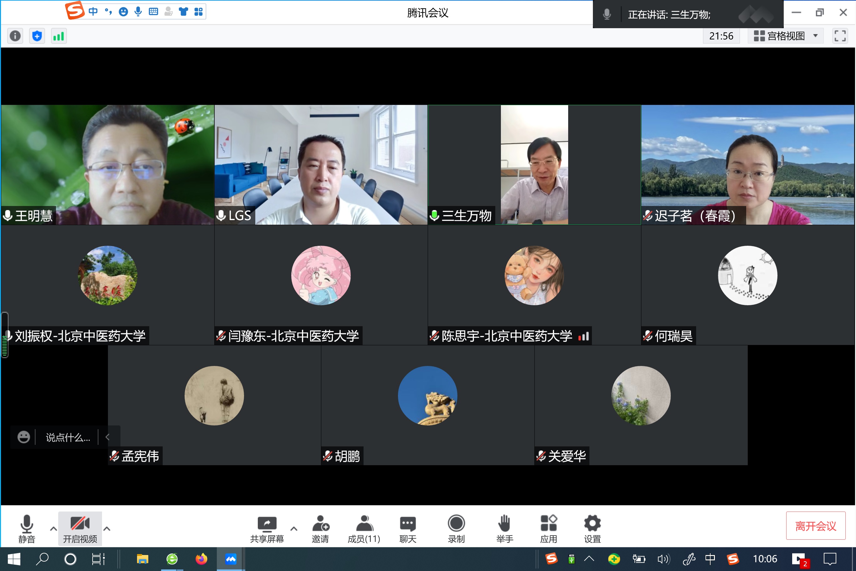This screenshot has height=571, width=856.
Task: Open the 宫格视图 layout dropdown
Action: click(786, 36)
